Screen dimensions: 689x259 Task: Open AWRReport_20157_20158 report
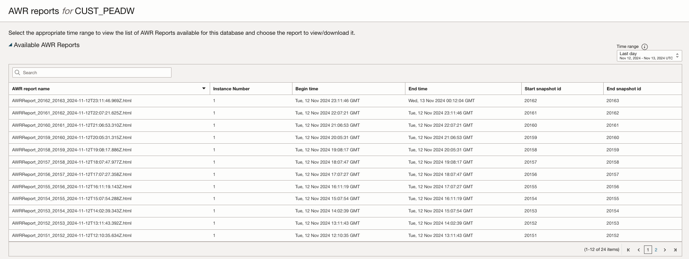tap(72, 162)
